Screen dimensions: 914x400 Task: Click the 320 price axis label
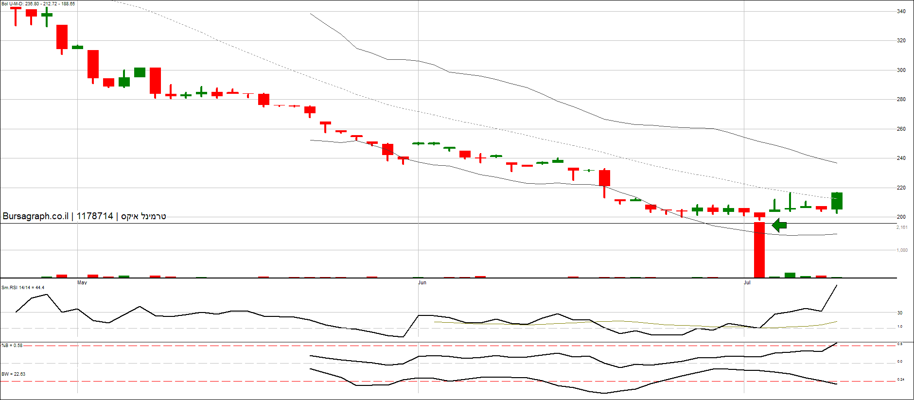tap(901, 41)
